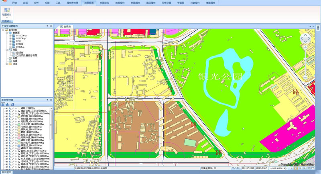Click the application logo button at top-left
The width and height of the screenshot is (321, 174).
point(3,2)
